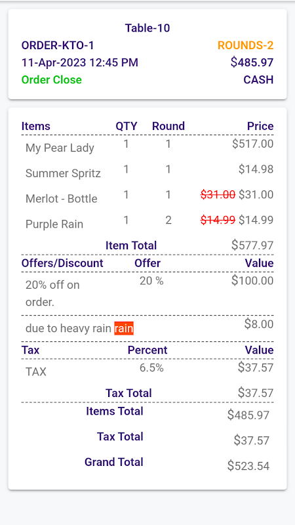Select the My Pear Lady item row
This screenshot has height=525, width=295.
click(x=147, y=147)
